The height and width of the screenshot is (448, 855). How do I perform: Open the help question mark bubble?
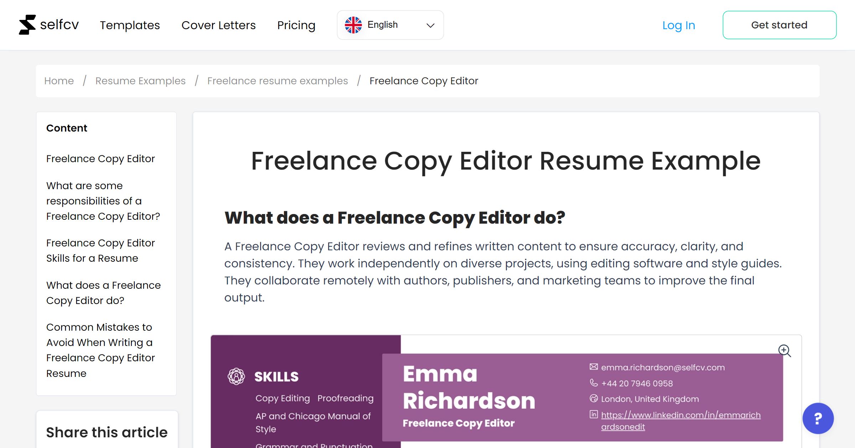[818, 418]
